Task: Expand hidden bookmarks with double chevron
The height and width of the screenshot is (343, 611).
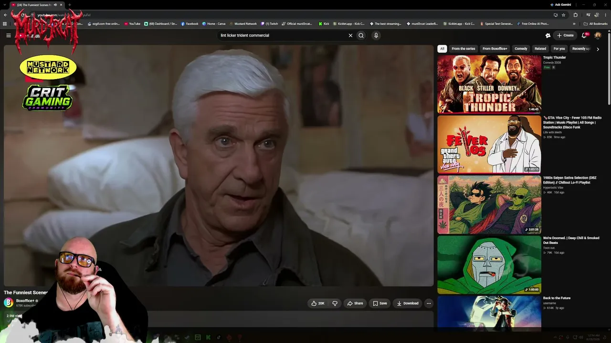Action: 575,24
